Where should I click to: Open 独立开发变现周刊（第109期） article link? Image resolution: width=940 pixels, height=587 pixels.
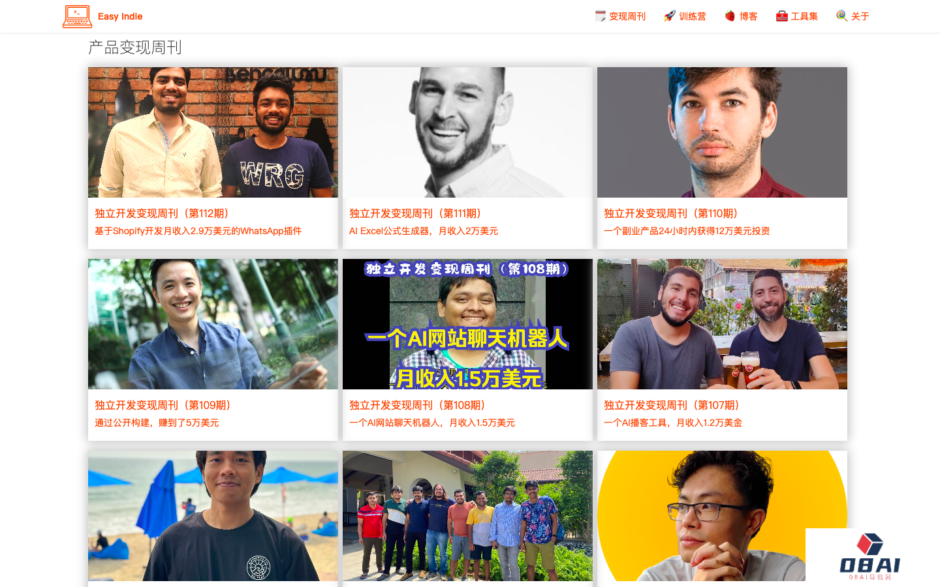click(163, 405)
